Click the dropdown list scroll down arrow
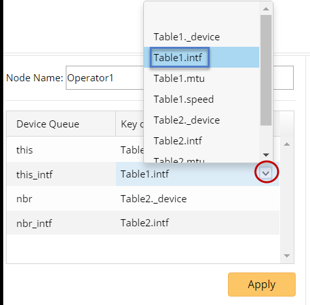Viewport: 310px width, 305px height. point(266,155)
